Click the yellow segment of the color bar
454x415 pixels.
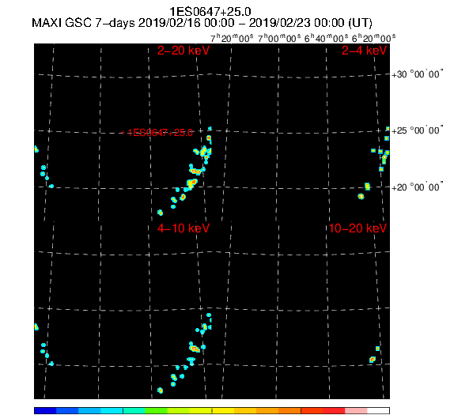coord(223,410)
